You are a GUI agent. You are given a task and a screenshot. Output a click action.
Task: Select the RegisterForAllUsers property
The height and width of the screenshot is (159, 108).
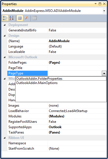coord(27,122)
